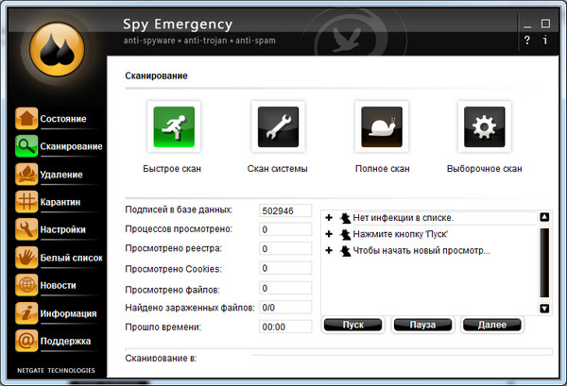This screenshot has width=567, height=386.
Task: Open the Настройки section
Action: [x=62, y=229]
